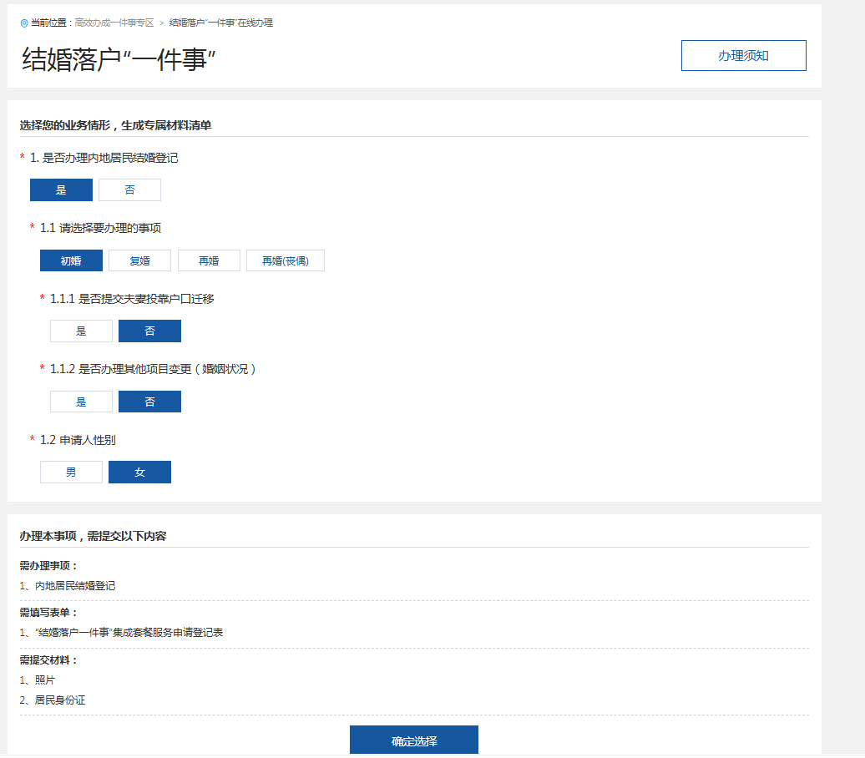Image resolution: width=865 pixels, height=758 pixels.
Task: Choose 否 for 是否办理其他项目变更
Action: [149, 402]
